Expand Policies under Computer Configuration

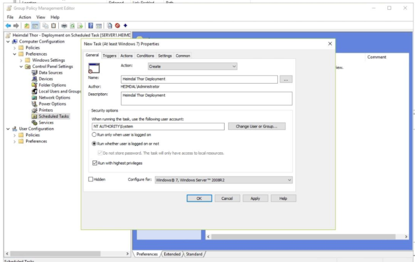tap(14, 48)
